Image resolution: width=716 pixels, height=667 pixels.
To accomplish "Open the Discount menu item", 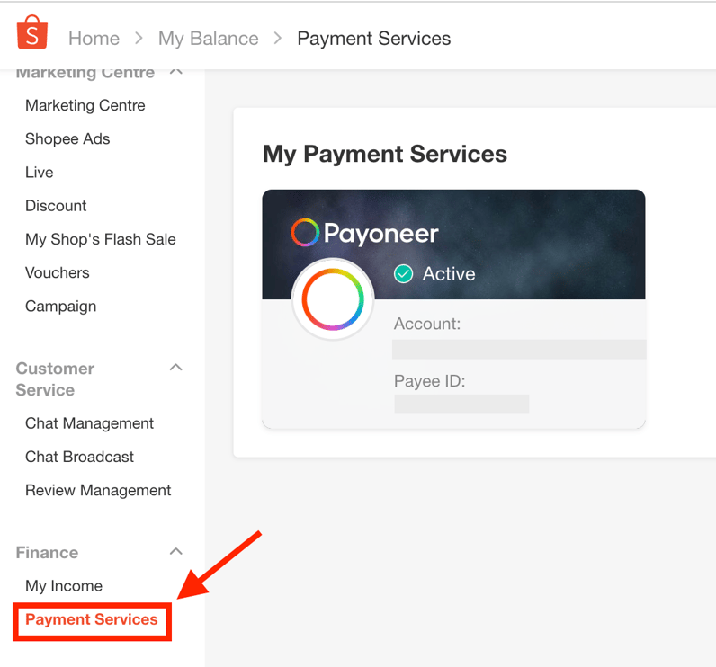I will [56, 206].
